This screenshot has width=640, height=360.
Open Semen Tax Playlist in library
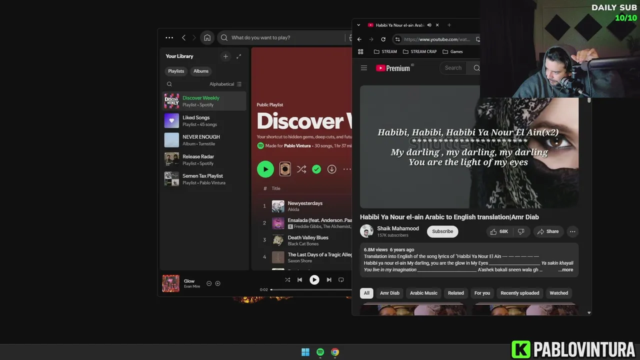point(205,179)
